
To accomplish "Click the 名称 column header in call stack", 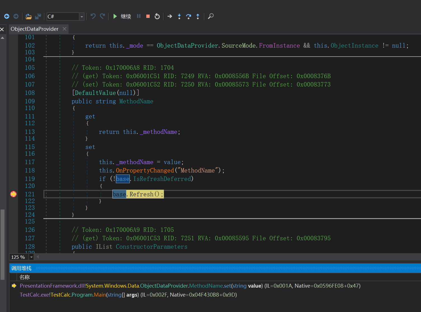I will click(25, 277).
